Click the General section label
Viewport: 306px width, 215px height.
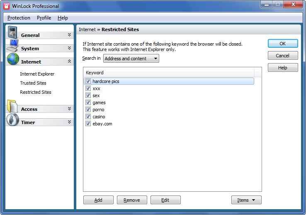pos(30,35)
